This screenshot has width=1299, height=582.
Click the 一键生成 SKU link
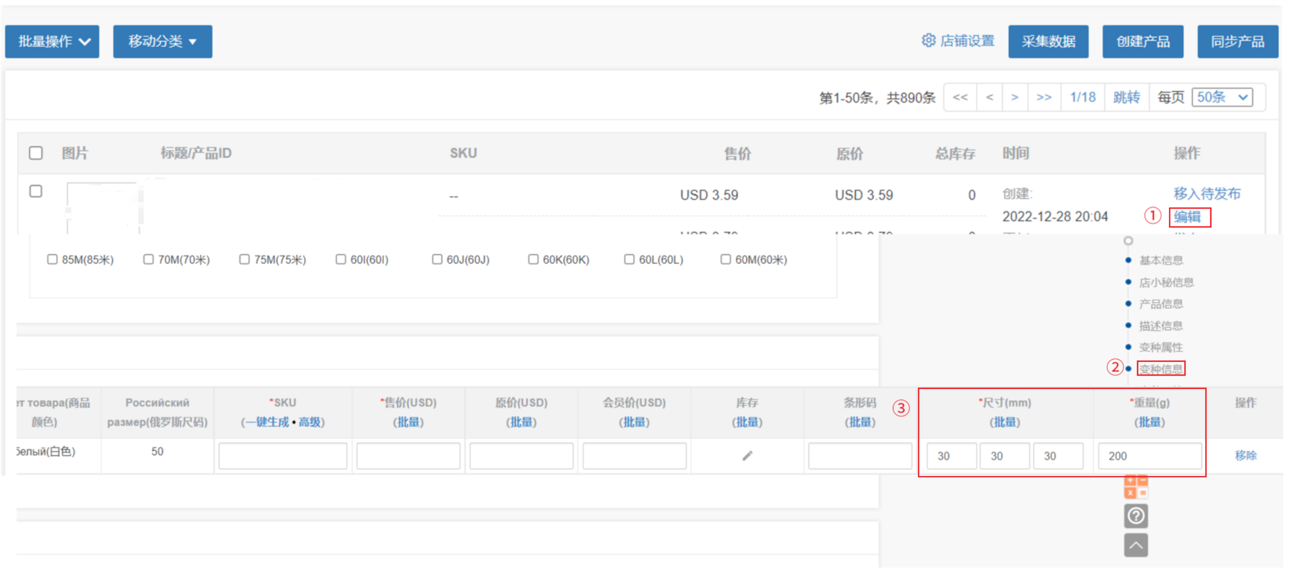click(x=267, y=422)
